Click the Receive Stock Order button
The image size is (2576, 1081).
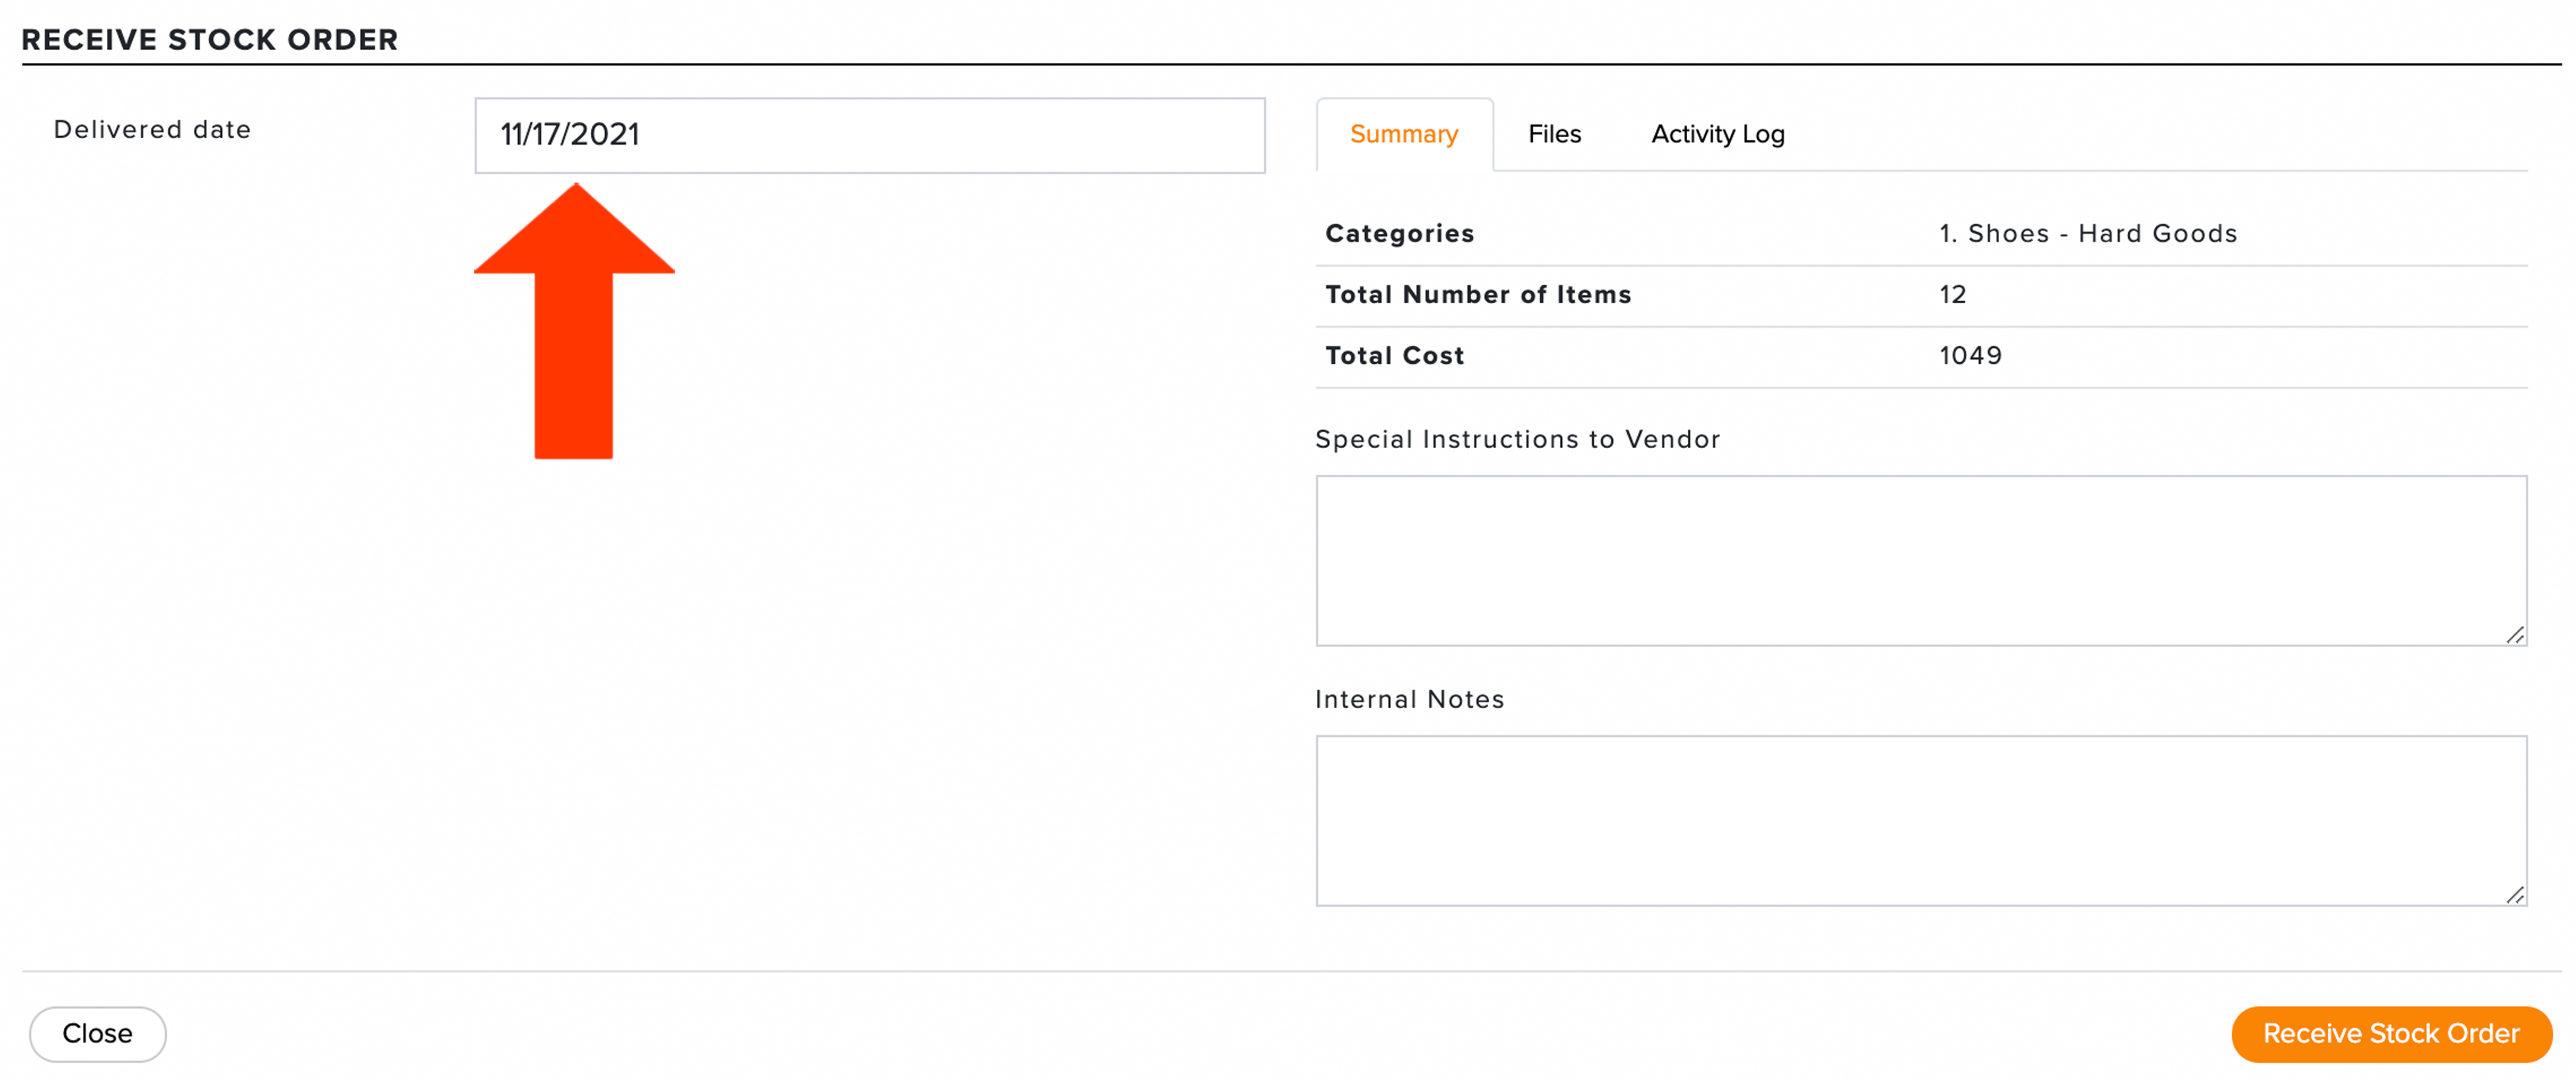(x=2391, y=1033)
